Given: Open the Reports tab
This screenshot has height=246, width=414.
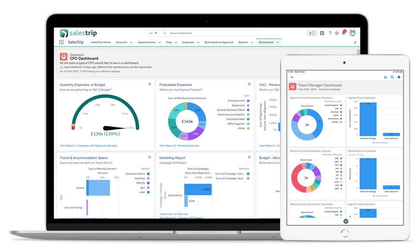Looking at the screenshot, I should (x=243, y=42).
